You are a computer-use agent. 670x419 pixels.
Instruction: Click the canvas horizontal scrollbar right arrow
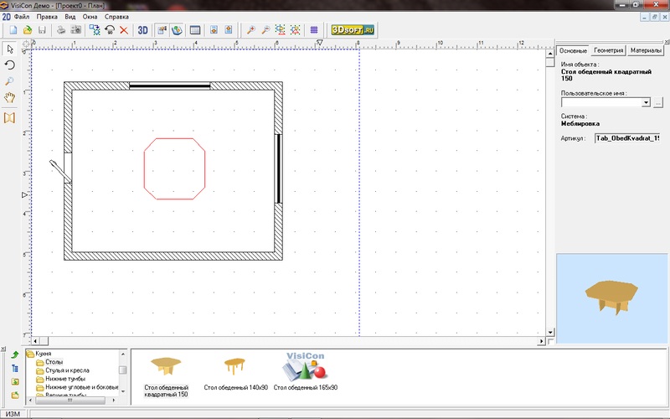coord(541,341)
